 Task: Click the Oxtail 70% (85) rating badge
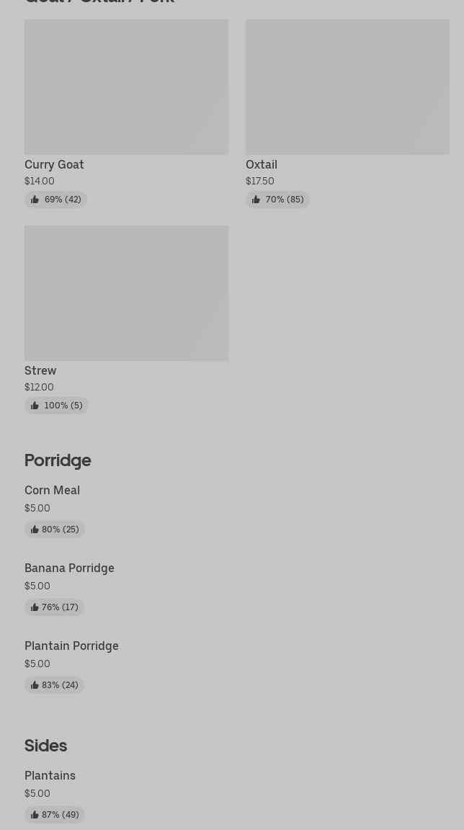[278, 200]
